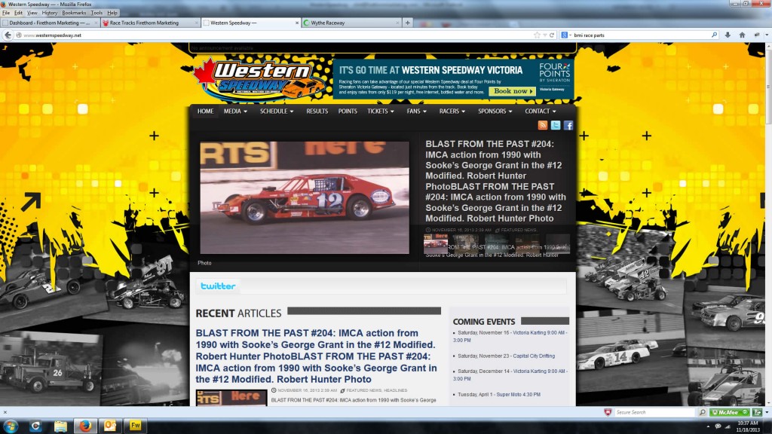The width and height of the screenshot is (772, 434).
Task: Expand the MEDIA dropdown menu
Action: pyautogui.click(x=235, y=112)
